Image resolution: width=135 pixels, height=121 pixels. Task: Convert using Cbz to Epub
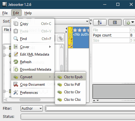click(x=70, y=77)
